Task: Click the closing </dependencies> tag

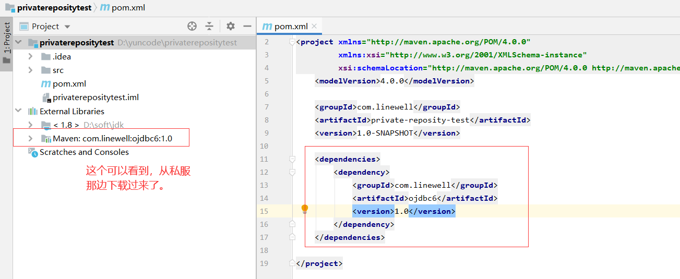Action: (350, 237)
